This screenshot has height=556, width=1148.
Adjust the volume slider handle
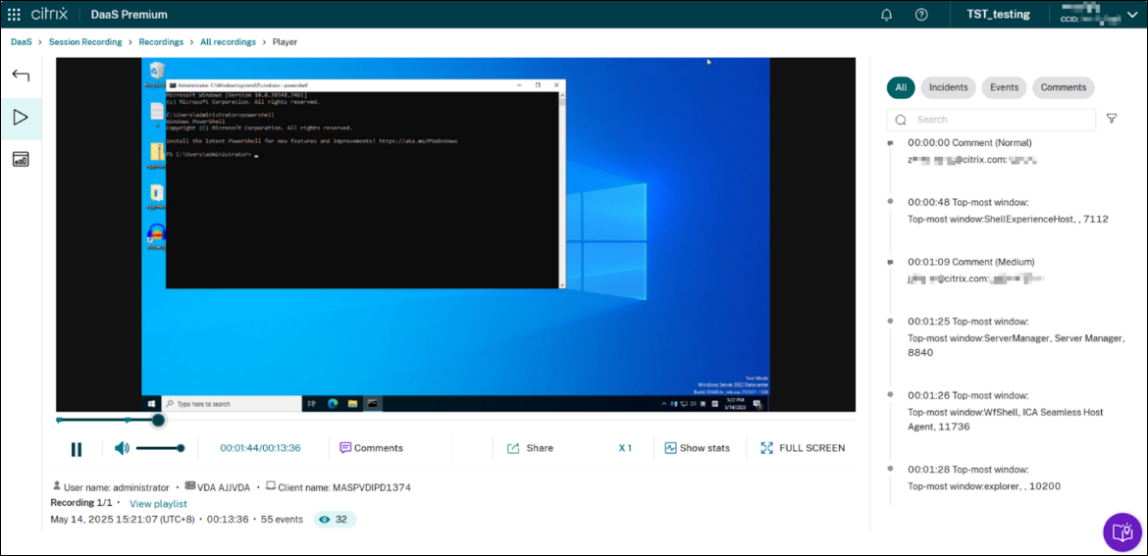[x=181, y=448]
